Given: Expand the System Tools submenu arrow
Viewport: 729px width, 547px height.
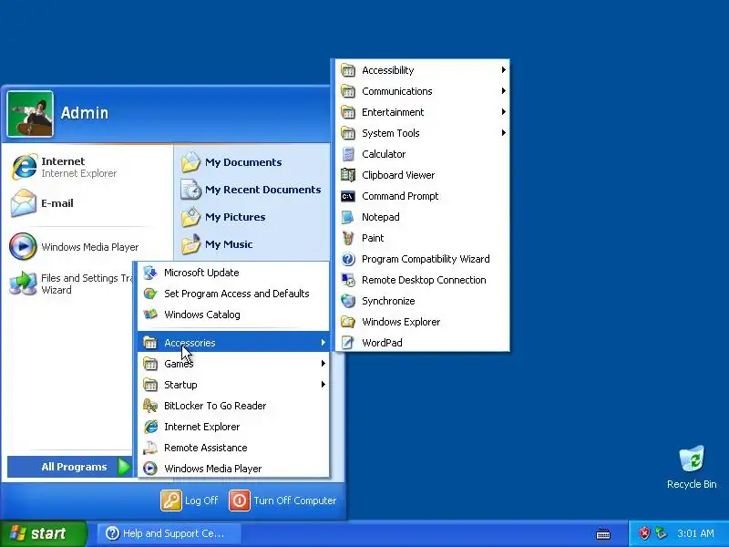Looking at the screenshot, I should tap(504, 132).
